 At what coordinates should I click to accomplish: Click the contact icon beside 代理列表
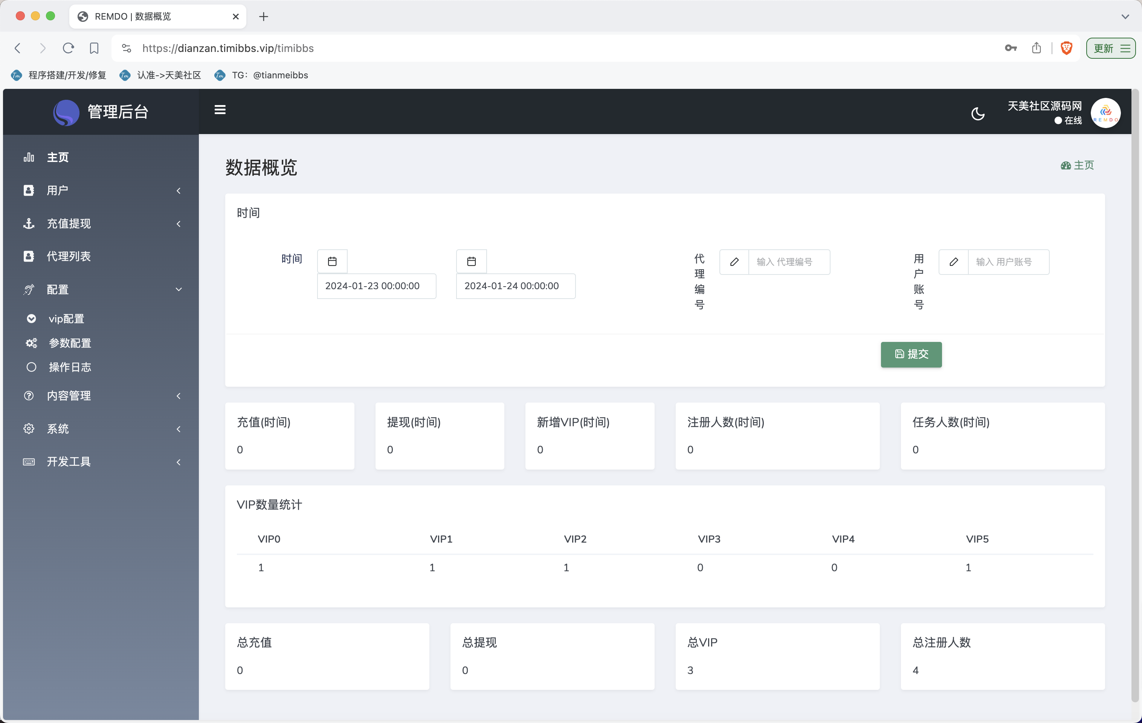point(29,256)
